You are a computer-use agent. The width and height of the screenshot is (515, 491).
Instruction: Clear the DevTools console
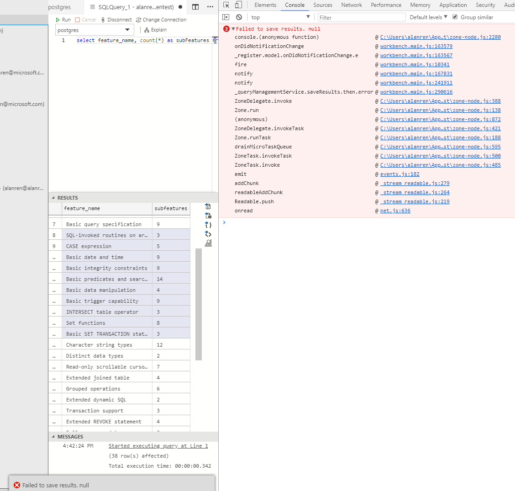point(239,16)
